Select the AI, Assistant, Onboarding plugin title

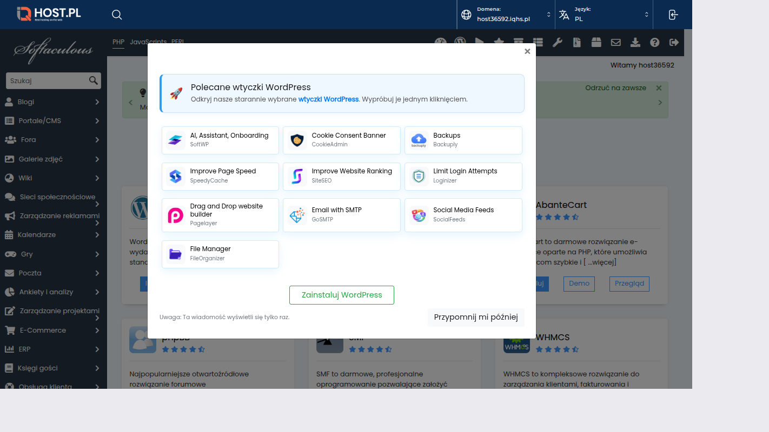point(229,136)
